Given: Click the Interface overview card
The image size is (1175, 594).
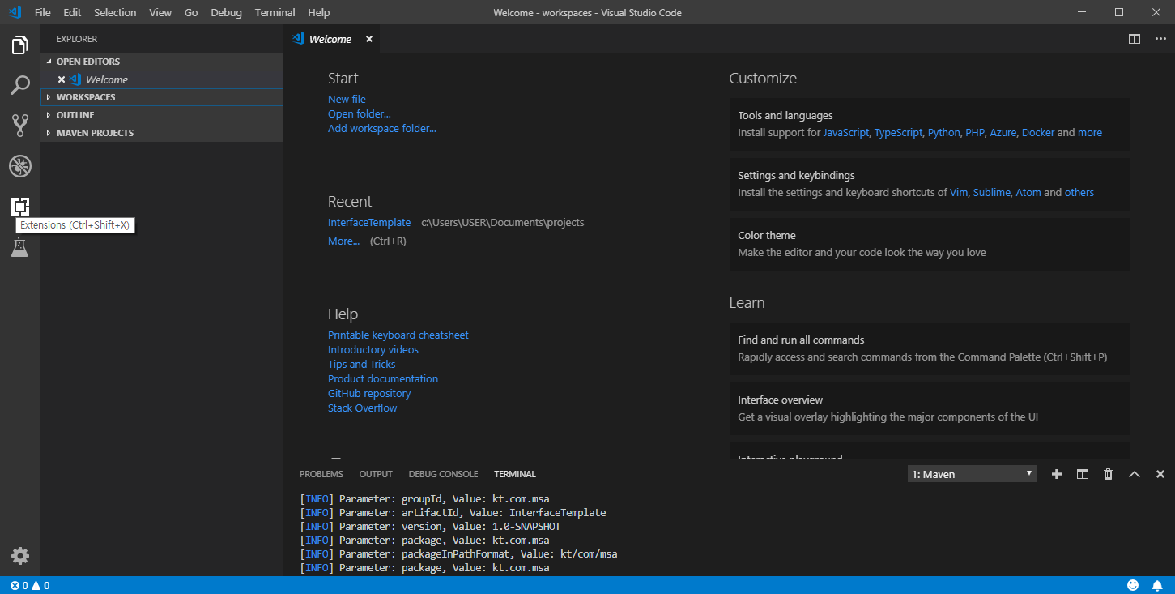Looking at the screenshot, I should click(x=930, y=408).
